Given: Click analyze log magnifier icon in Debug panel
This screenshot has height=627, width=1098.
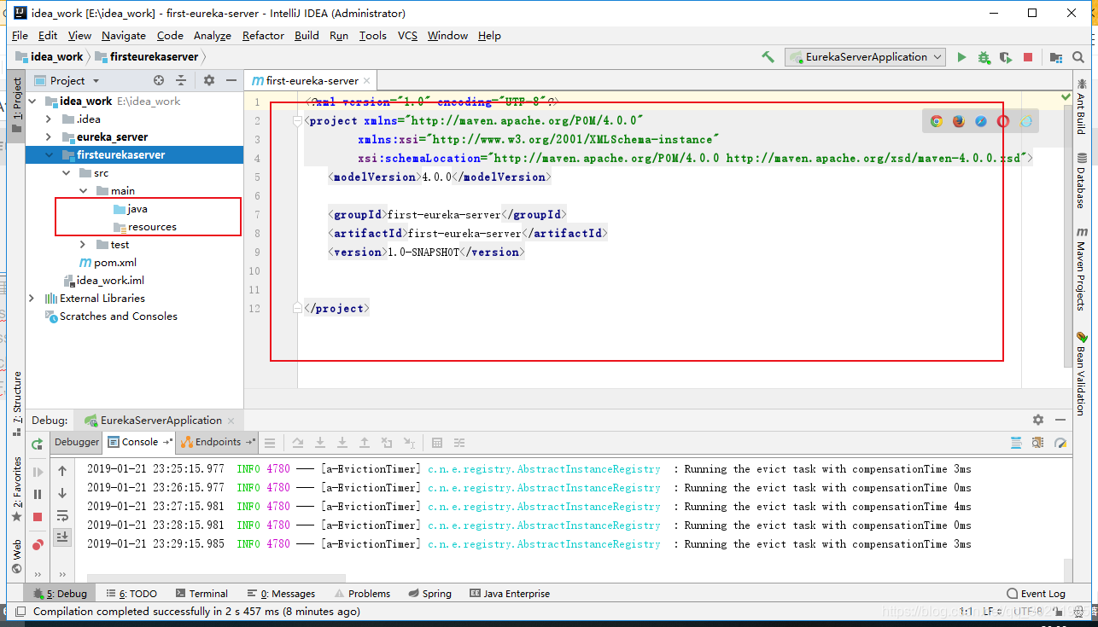Looking at the screenshot, I should pos(1038,443).
